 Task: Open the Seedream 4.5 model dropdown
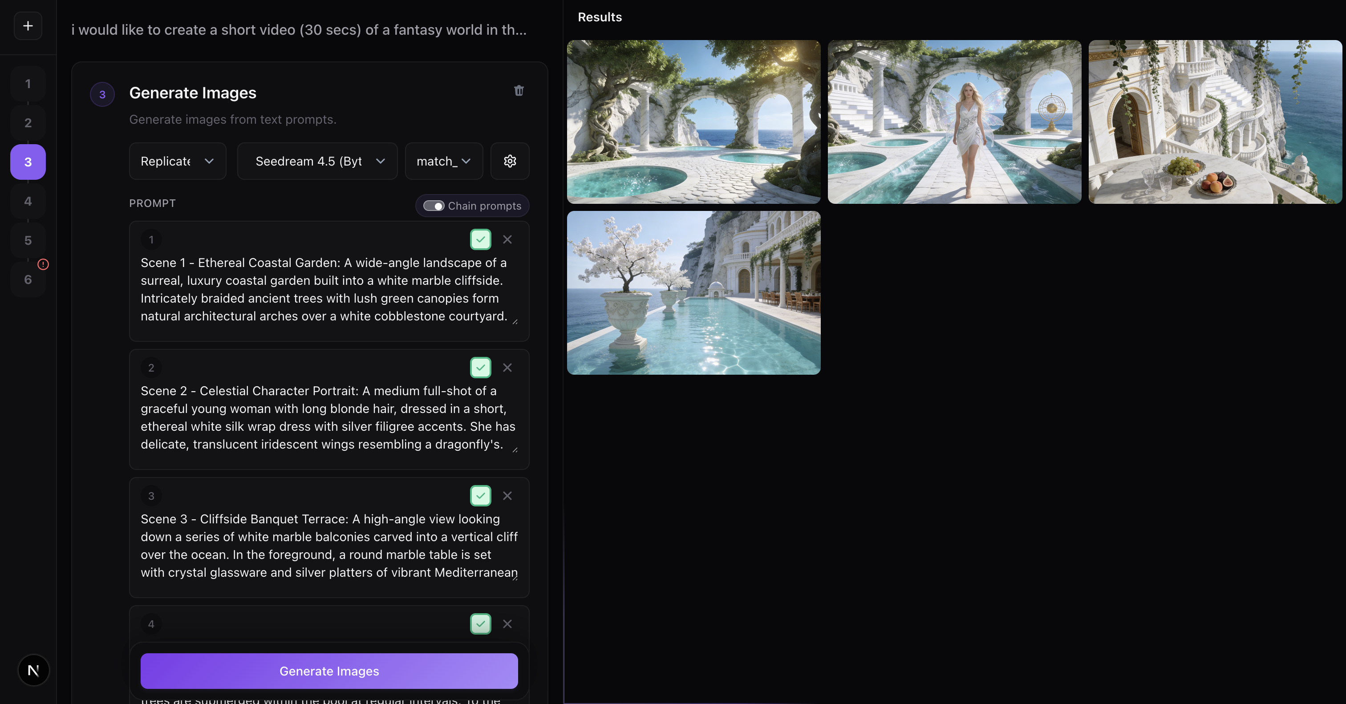click(x=317, y=161)
